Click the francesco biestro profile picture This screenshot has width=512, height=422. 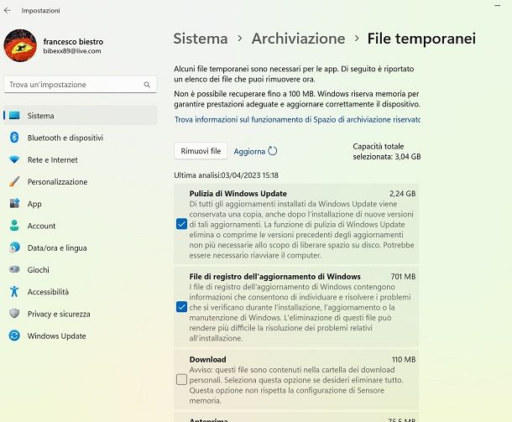(x=20, y=45)
